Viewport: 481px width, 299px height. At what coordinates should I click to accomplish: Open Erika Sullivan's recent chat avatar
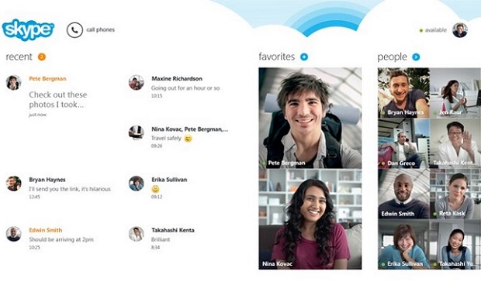pyautogui.click(x=137, y=184)
